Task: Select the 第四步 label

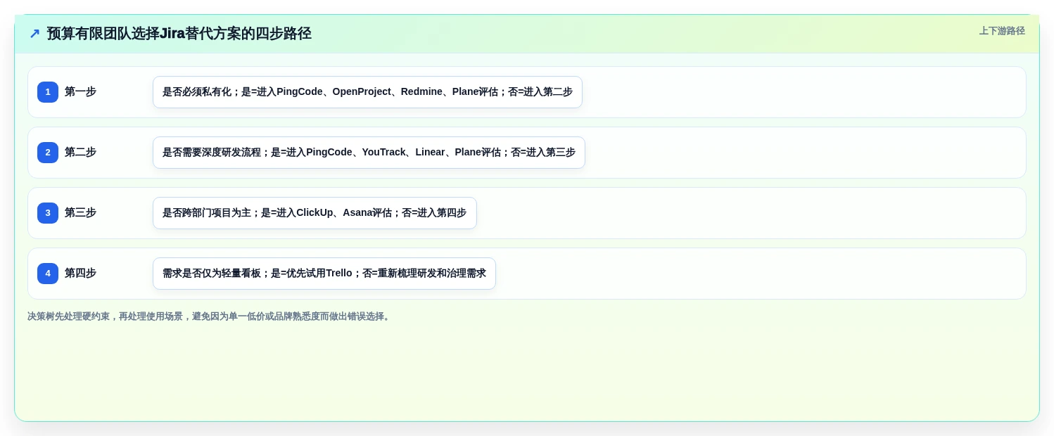Action: tap(80, 274)
